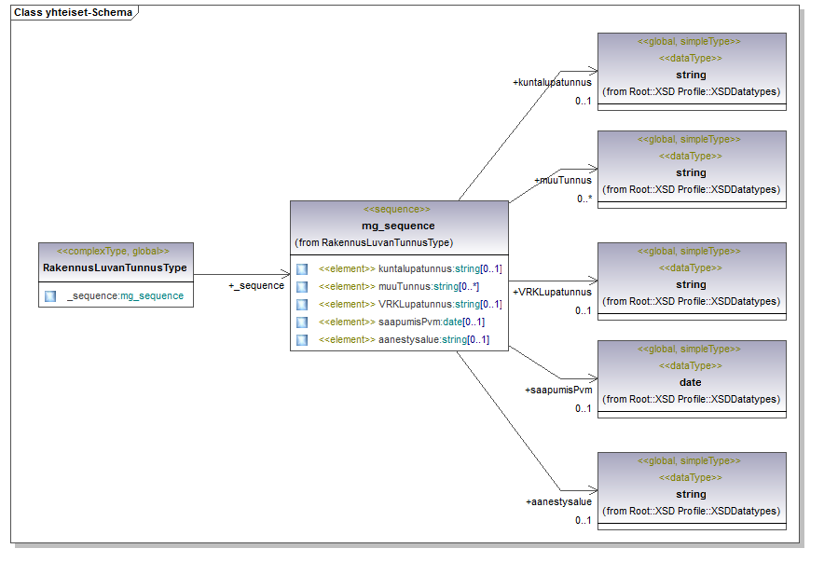824x562 pixels.
Task: Click the 0..* multiplicity label under +muuTunnus
Action: pyautogui.click(x=584, y=199)
